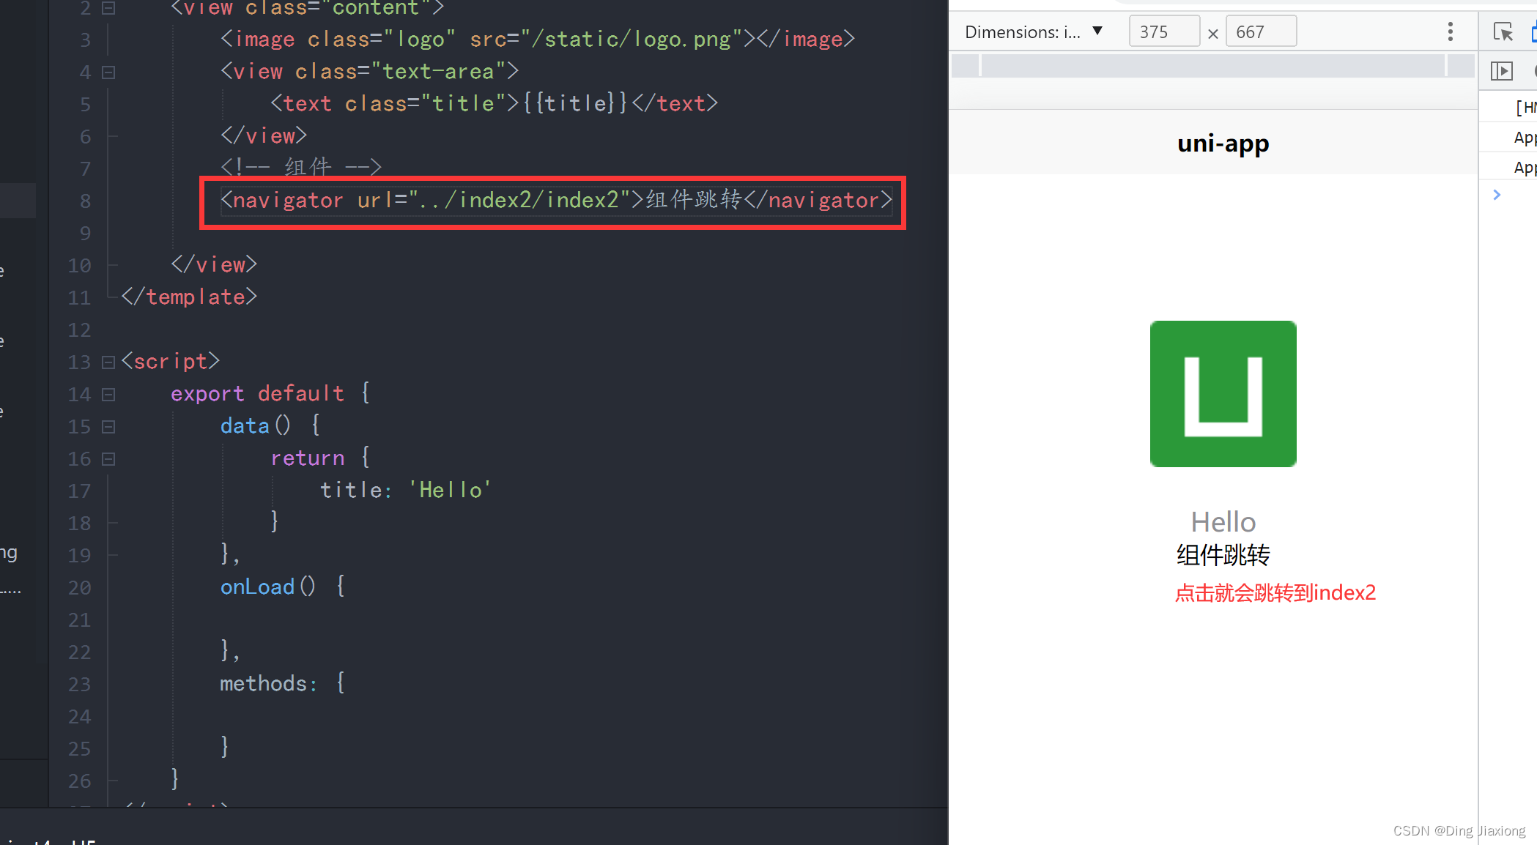This screenshot has width=1537, height=845.
Task: Open the Dimensions device dropdown
Action: point(1034,31)
